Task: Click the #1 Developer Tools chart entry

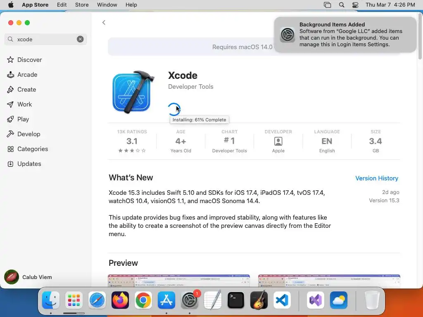Action: click(x=229, y=141)
